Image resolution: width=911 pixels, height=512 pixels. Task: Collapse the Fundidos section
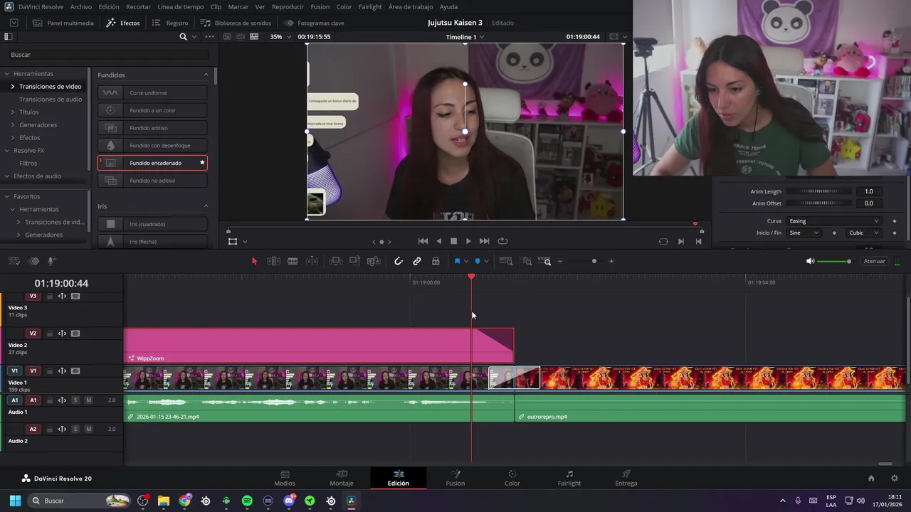tap(206, 75)
